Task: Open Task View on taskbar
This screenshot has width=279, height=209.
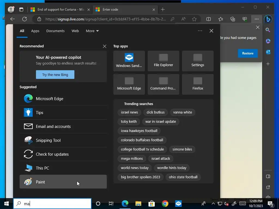Action: pyautogui.click(x=111, y=204)
